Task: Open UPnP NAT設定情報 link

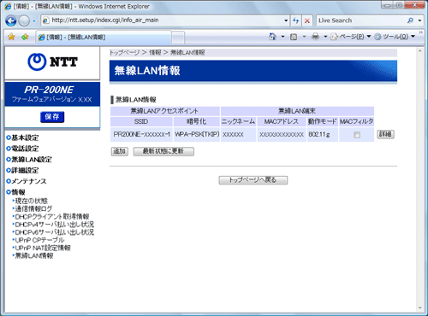Action: pyautogui.click(x=42, y=248)
